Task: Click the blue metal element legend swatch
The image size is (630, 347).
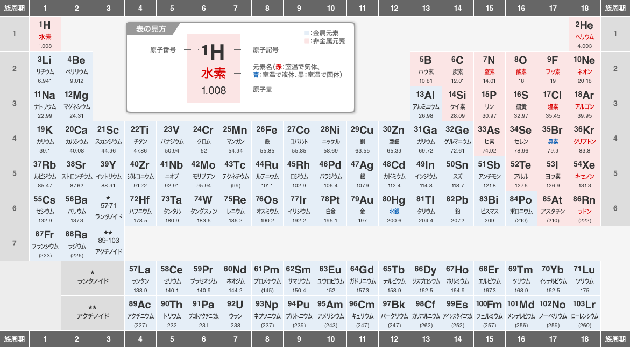Action: click(x=306, y=33)
